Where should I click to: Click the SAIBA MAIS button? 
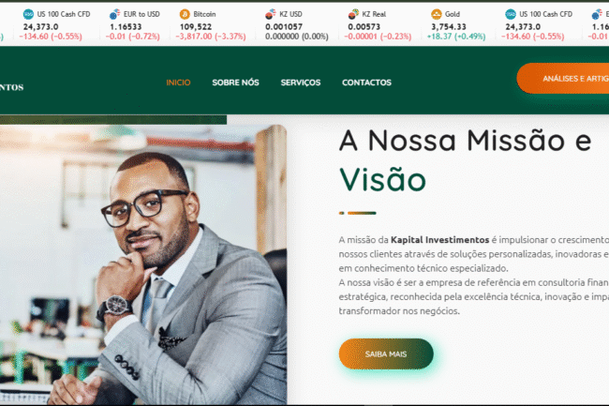pyautogui.click(x=386, y=353)
